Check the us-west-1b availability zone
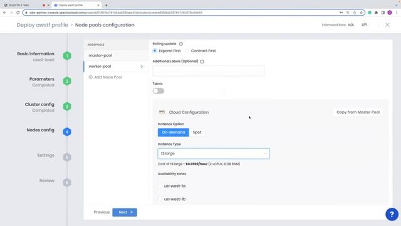The height and width of the screenshot is (226, 401). click(x=160, y=199)
